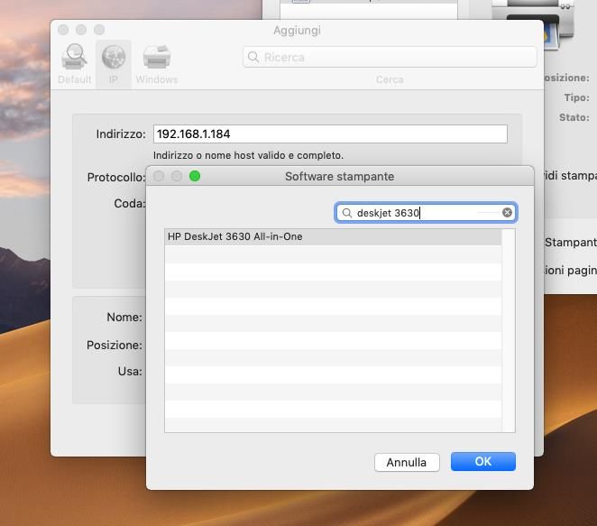Click the Indirizzo address field
The image size is (597, 526).
click(x=330, y=134)
